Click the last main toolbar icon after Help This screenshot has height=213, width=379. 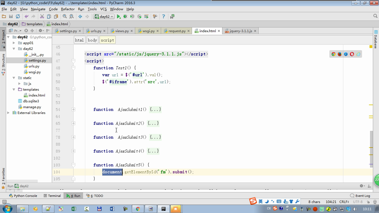coord(172,17)
